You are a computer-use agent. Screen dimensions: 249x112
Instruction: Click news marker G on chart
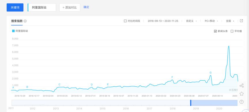(211, 73)
